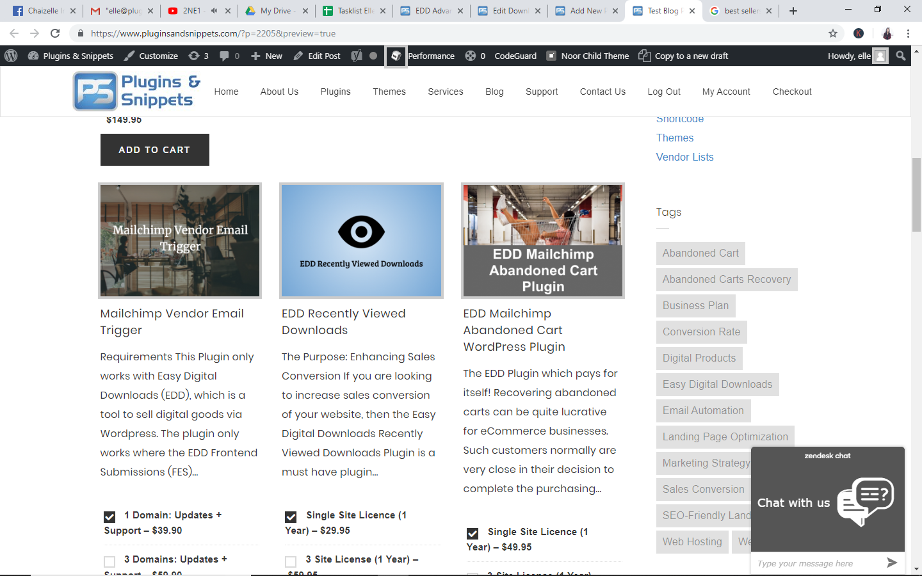The image size is (922, 576).
Task: Toggle Single Site Licence $29.95 checkbox
Action: click(x=291, y=517)
